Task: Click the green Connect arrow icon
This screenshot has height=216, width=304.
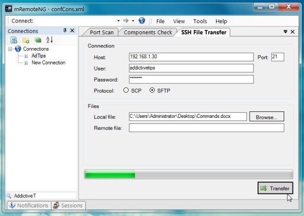Action: tap(126, 21)
